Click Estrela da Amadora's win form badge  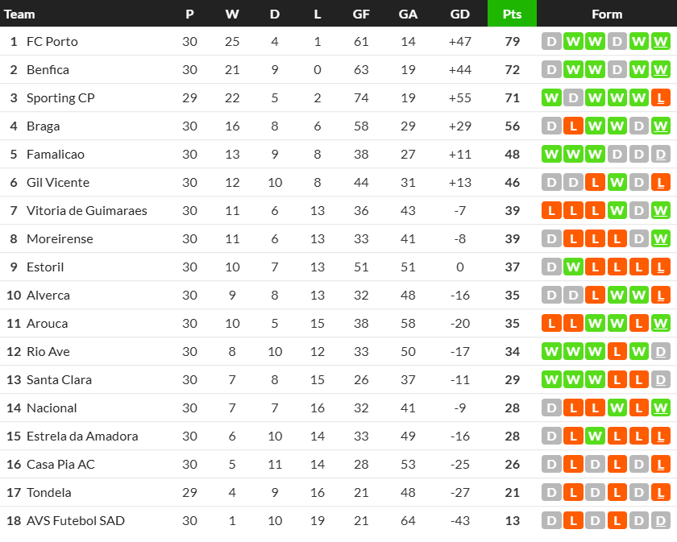[596, 436]
